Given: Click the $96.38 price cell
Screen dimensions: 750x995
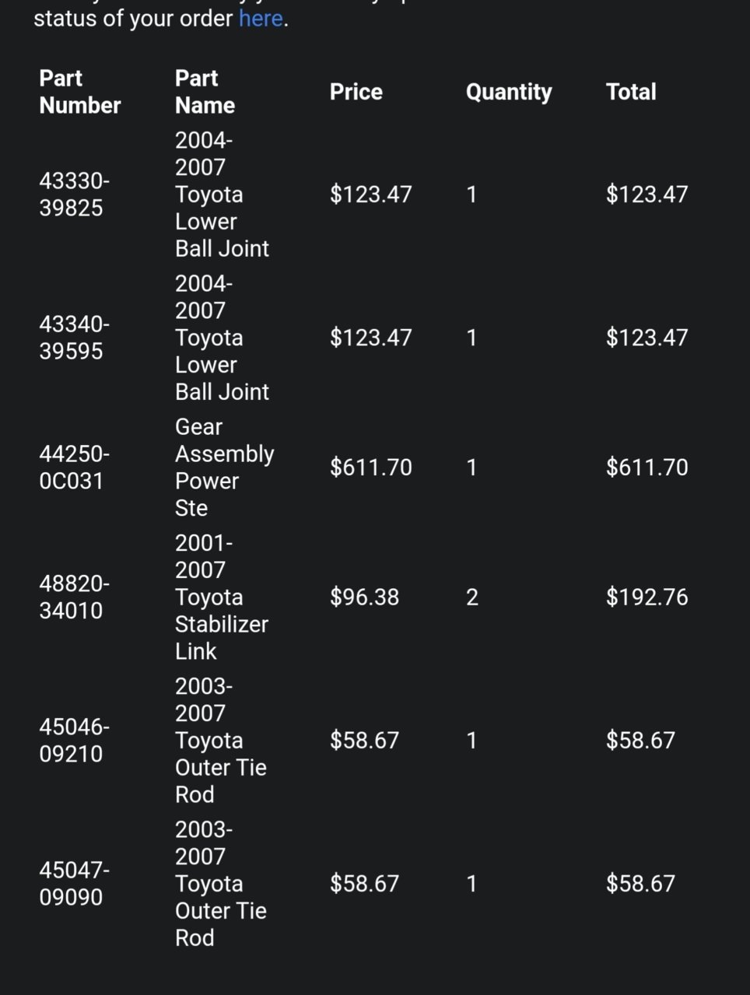Looking at the screenshot, I should pyautogui.click(x=365, y=597).
